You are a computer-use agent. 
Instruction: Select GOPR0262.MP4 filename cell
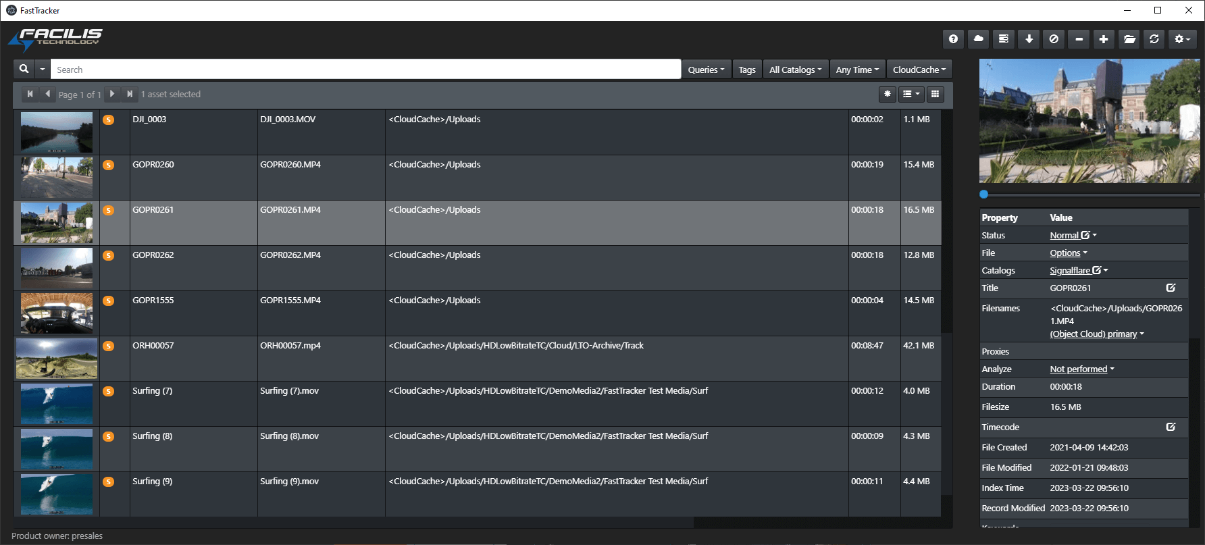(322, 268)
